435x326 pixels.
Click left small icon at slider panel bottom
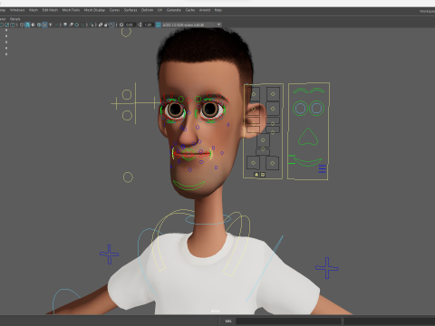pyautogui.click(x=256, y=175)
